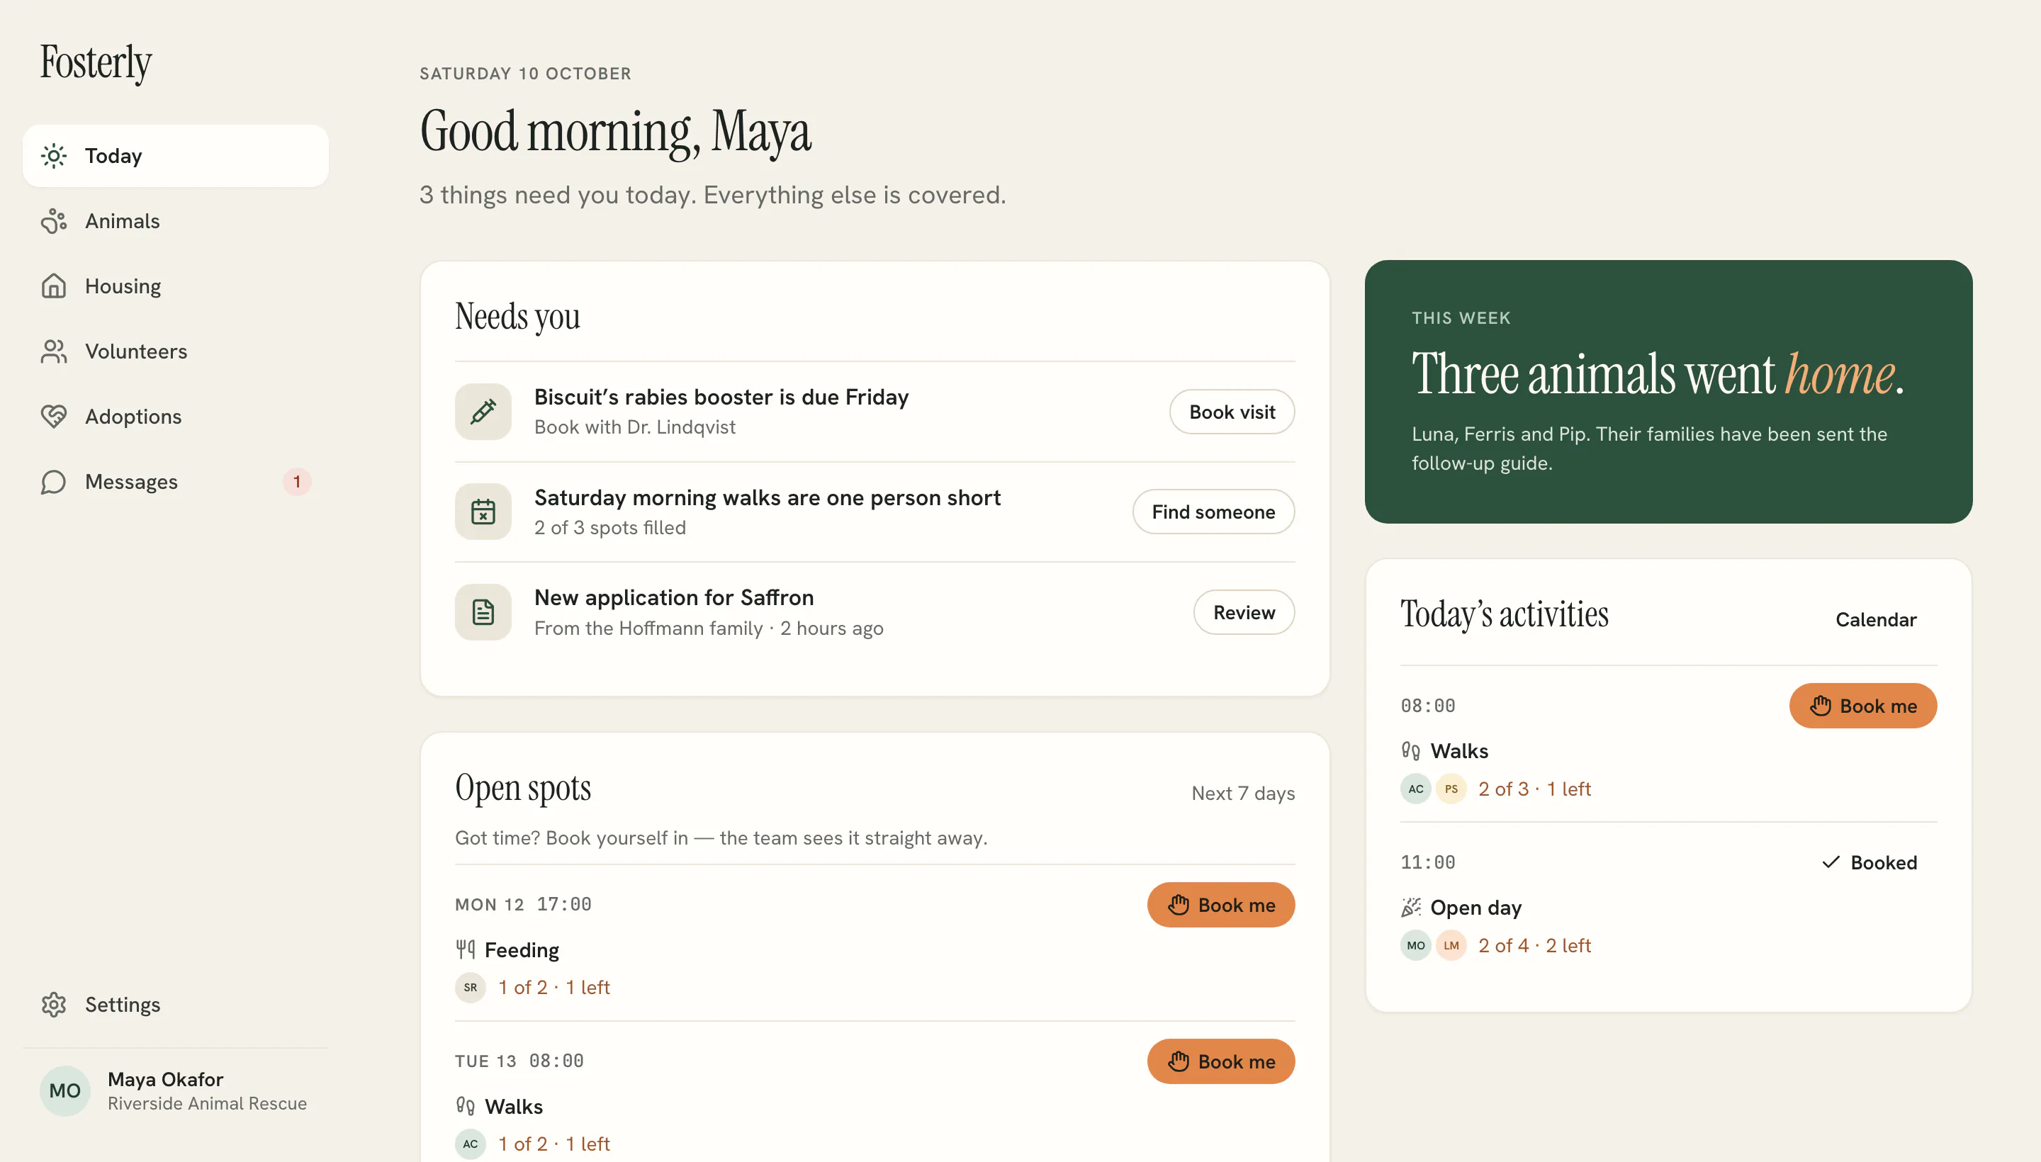This screenshot has height=1162, width=2041.
Task: Go to the Animals section
Action: 176,221
